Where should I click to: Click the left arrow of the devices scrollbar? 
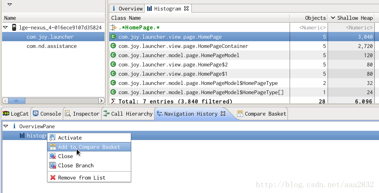5,101
